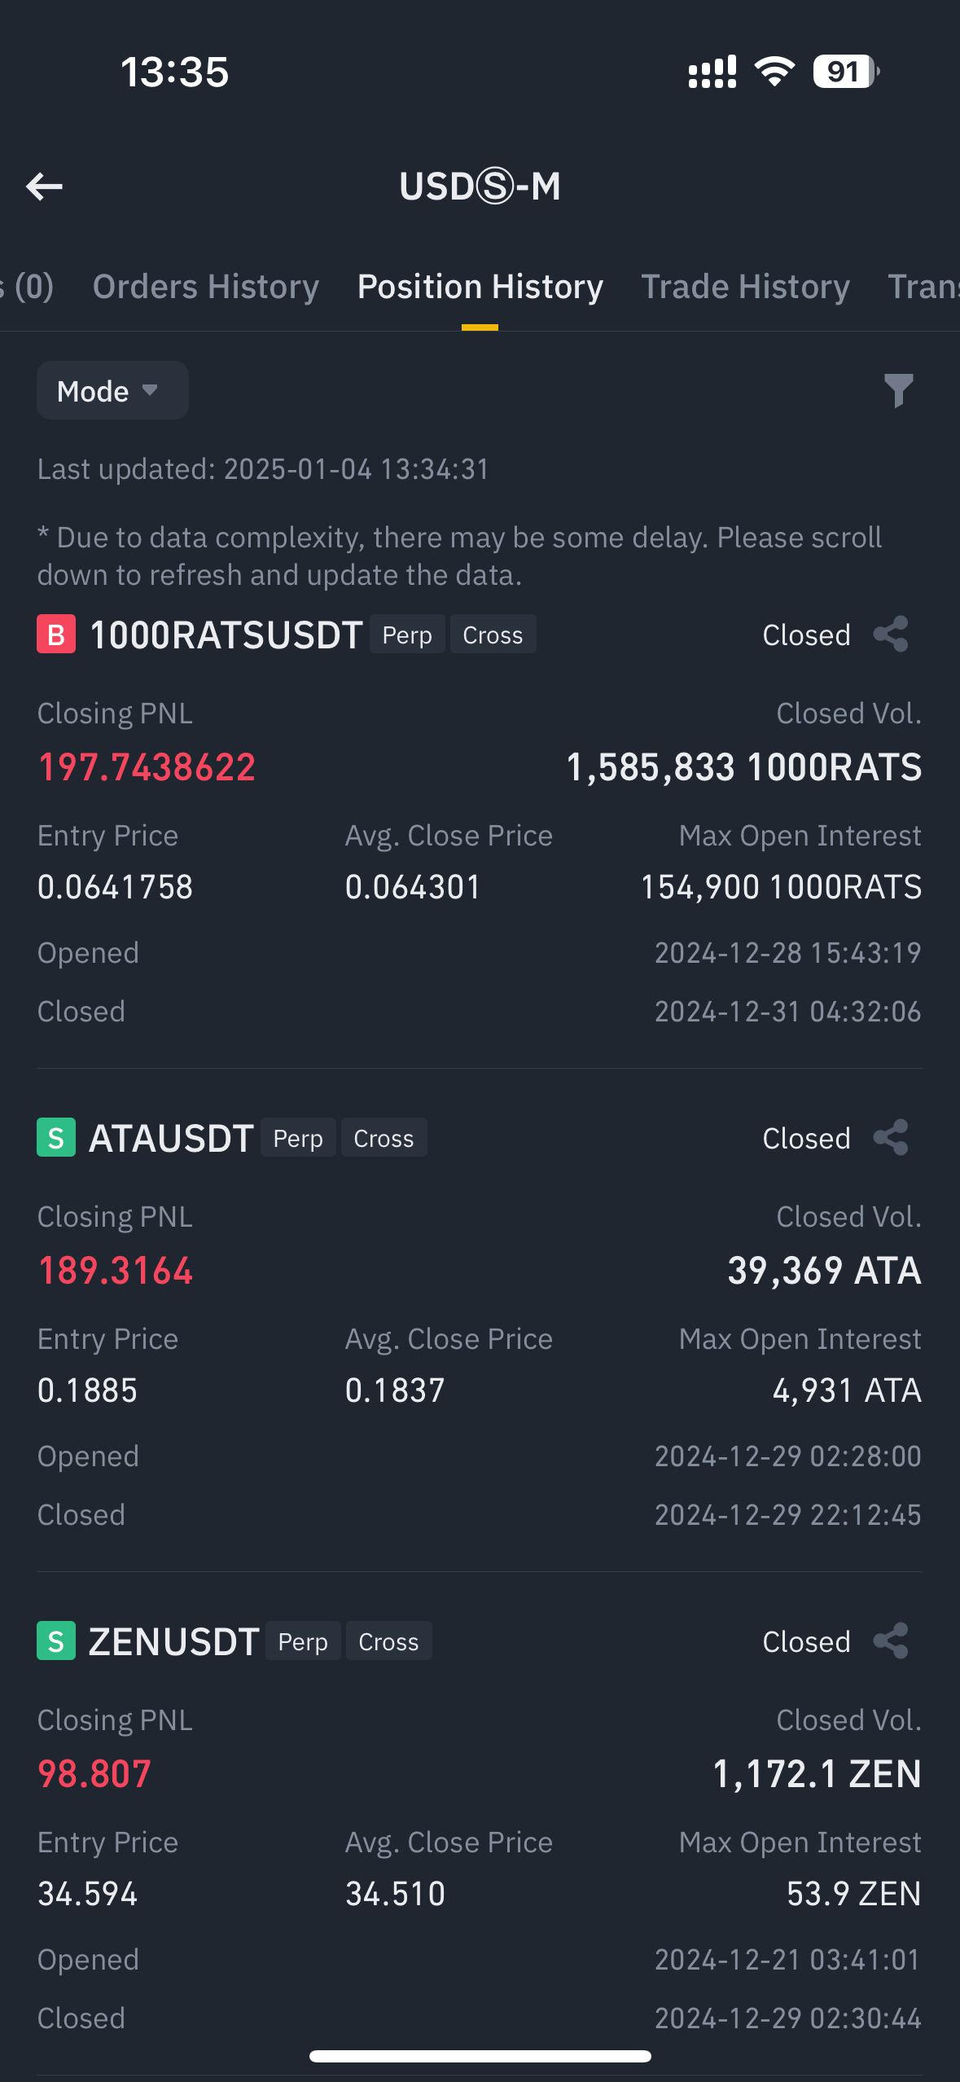Switch to Orders History tab

[205, 287]
